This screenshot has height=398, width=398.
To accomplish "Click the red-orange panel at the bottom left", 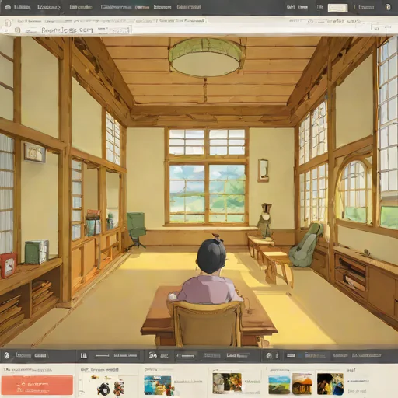I will click(x=37, y=385).
